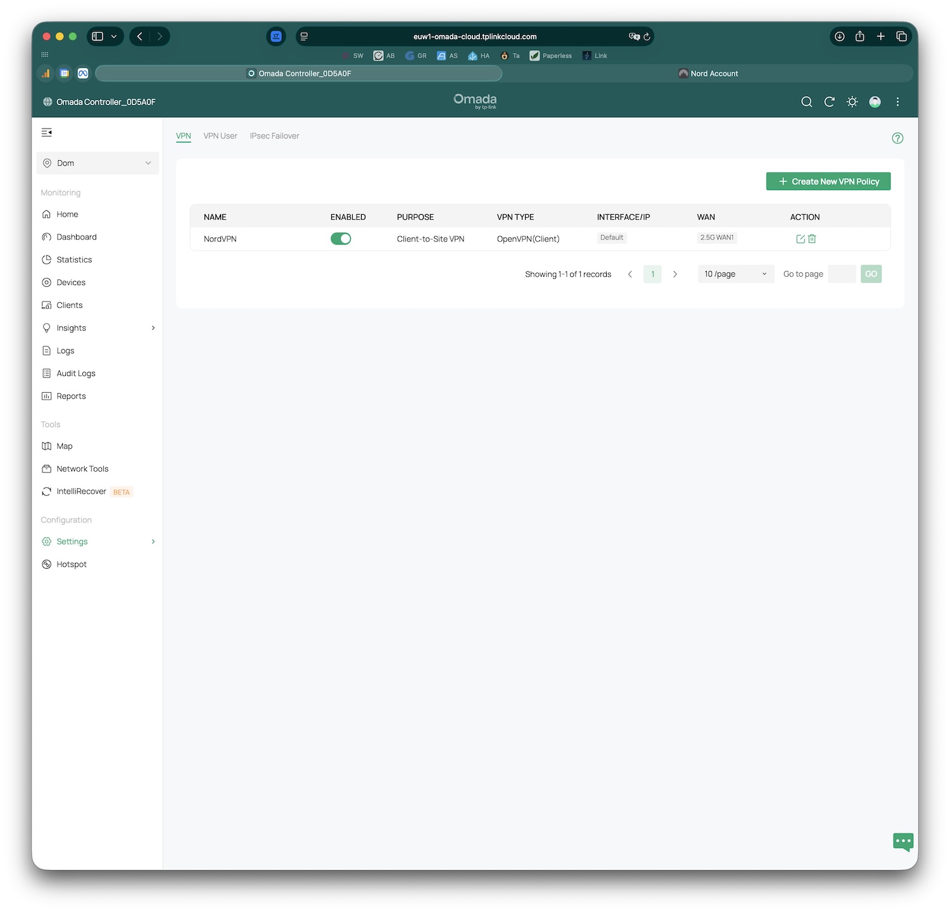Switch to the VPN User tab
Screen dimensions: 950x912
click(220, 136)
